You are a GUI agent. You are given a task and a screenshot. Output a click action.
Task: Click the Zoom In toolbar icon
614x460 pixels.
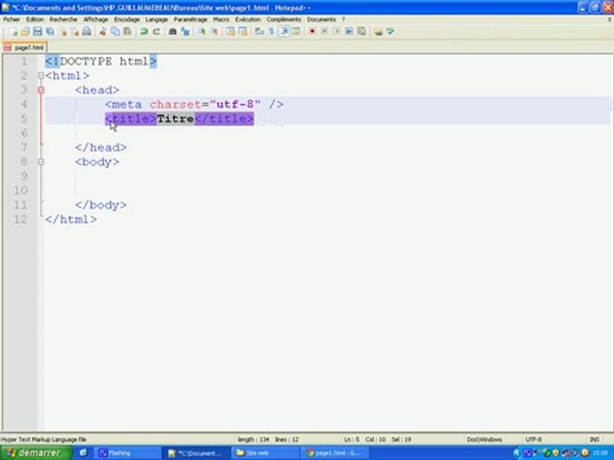pyautogui.click(x=201, y=32)
